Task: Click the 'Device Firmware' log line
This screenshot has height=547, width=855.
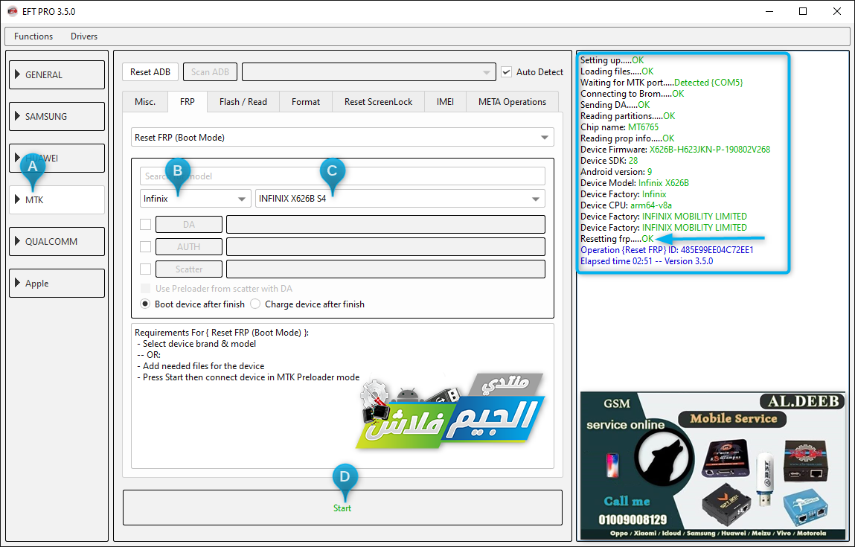Action: click(x=675, y=150)
